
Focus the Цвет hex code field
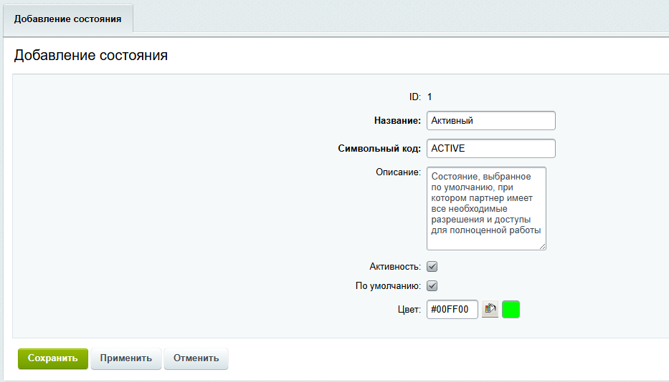[452, 309]
